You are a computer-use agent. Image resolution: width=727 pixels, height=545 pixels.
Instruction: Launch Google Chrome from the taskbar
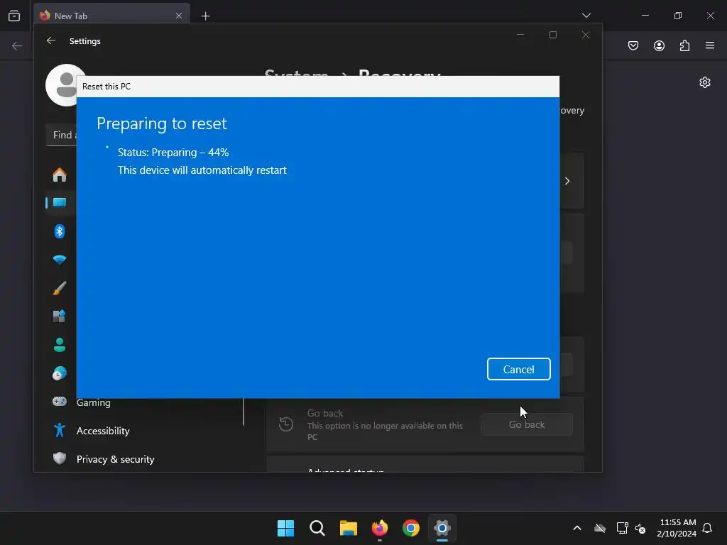pos(411,528)
